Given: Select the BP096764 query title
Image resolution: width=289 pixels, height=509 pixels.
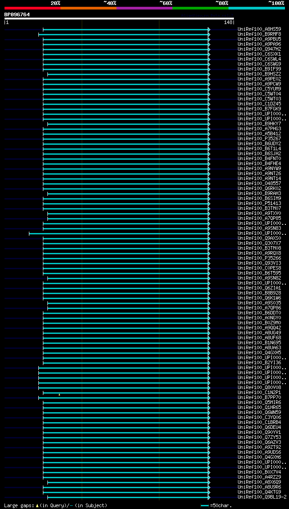Looking at the screenshot, I should [x=17, y=14].
